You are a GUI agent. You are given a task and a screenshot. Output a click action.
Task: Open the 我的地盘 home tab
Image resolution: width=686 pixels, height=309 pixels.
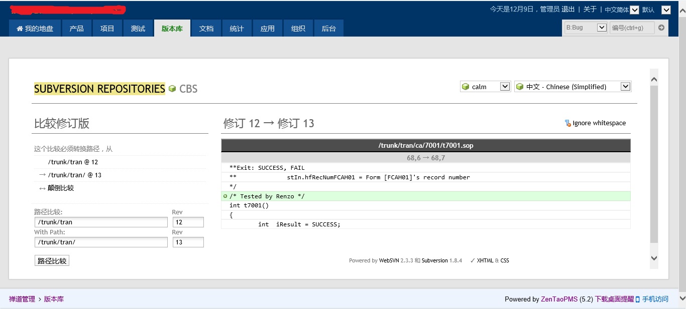[x=35, y=29]
